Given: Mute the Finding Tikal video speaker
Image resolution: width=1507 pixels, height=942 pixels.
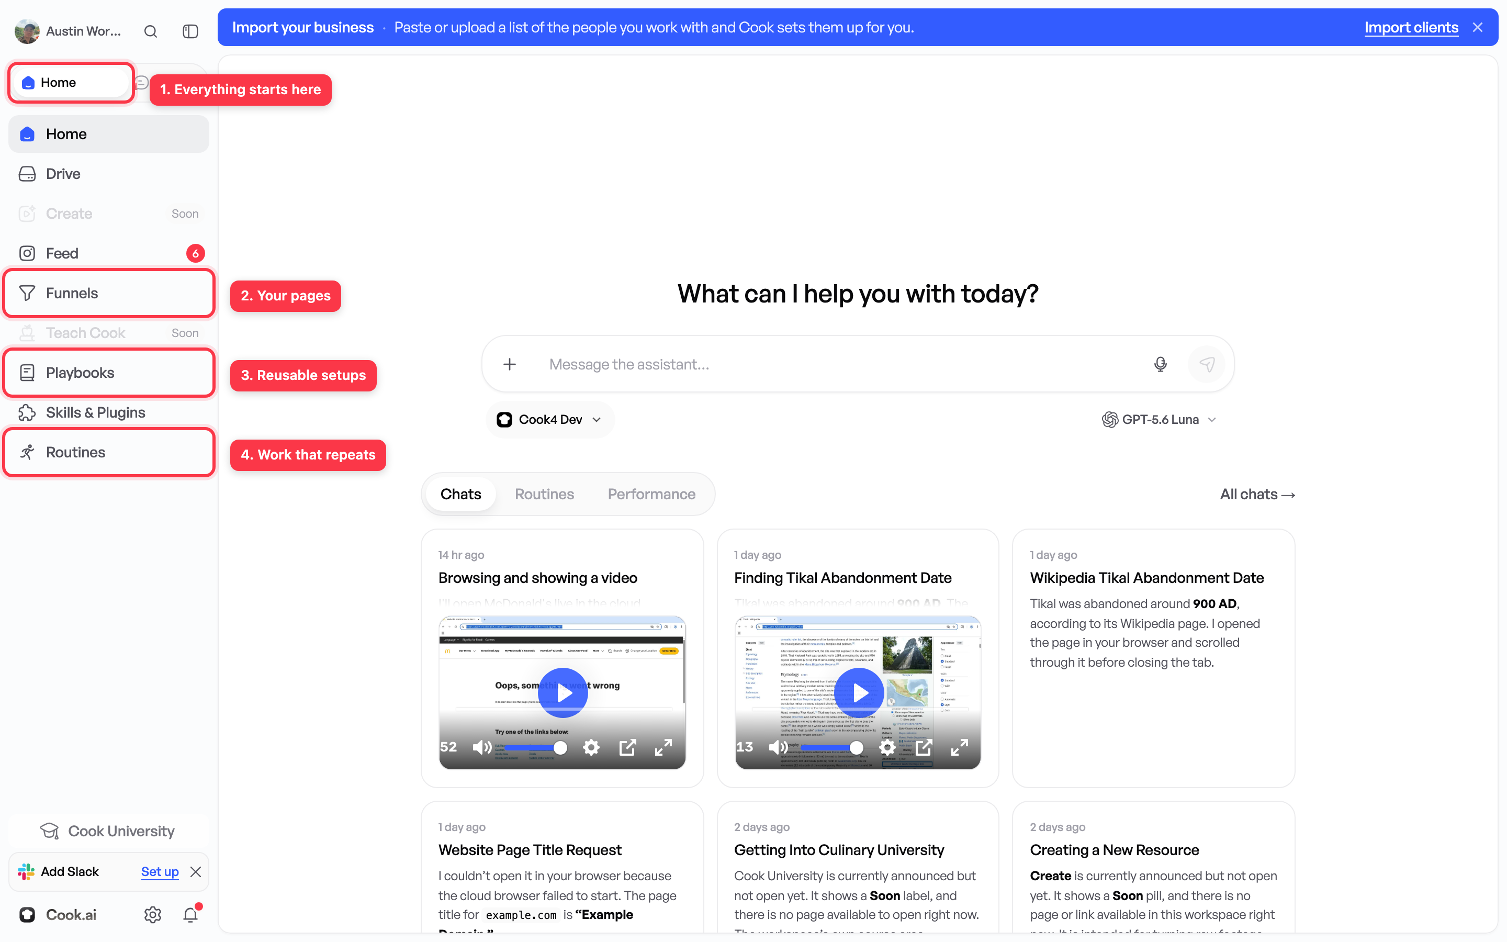Looking at the screenshot, I should (x=778, y=747).
